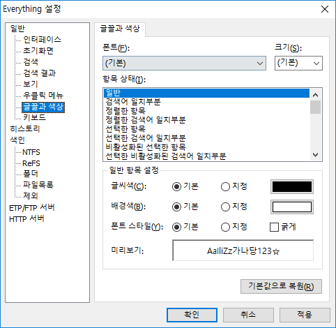
Task: Open ReFS index settings
Action: pos(31,163)
